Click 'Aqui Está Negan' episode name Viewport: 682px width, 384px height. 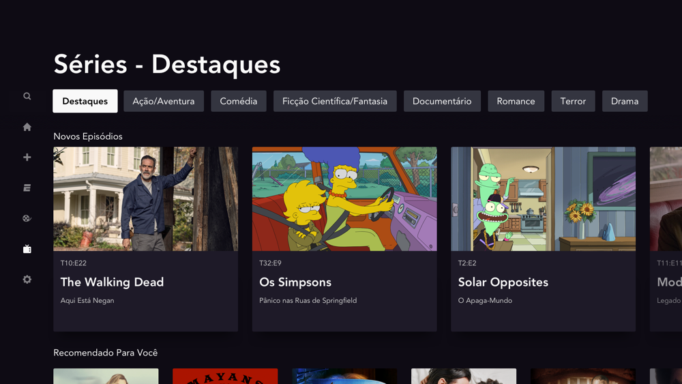(x=87, y=301)
